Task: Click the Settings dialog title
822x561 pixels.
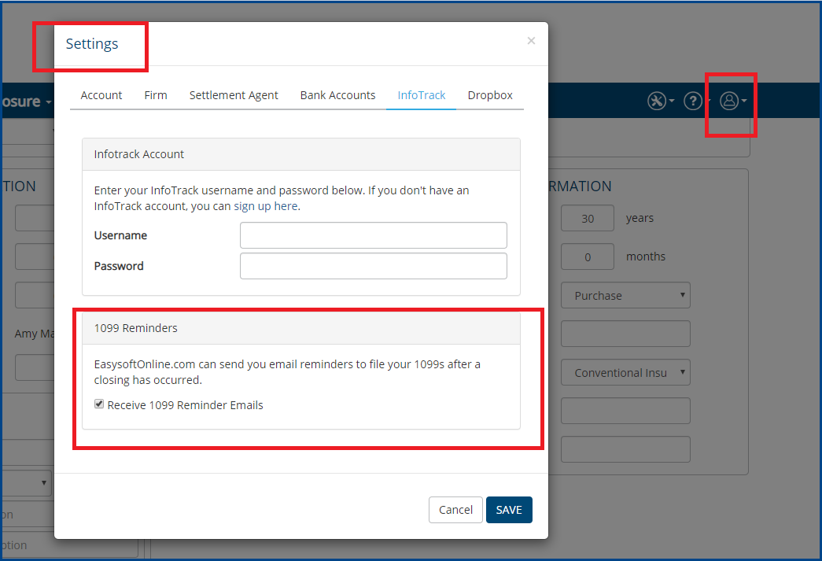Action: click(92, 44)
